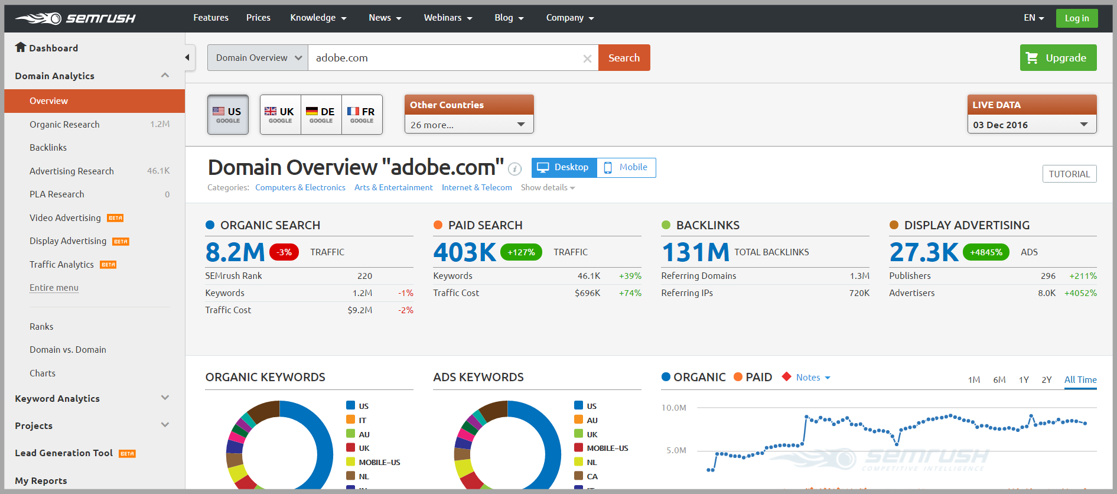The height and width of the screenshot is (494, 1117).
Task: Open the TUTORIAL button
Action: pos(1069,174)
